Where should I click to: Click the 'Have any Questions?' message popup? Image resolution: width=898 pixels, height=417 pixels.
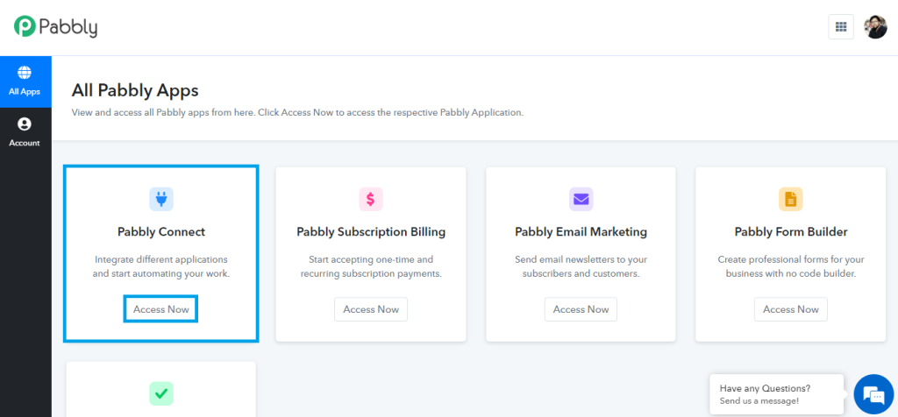(777, 394)
